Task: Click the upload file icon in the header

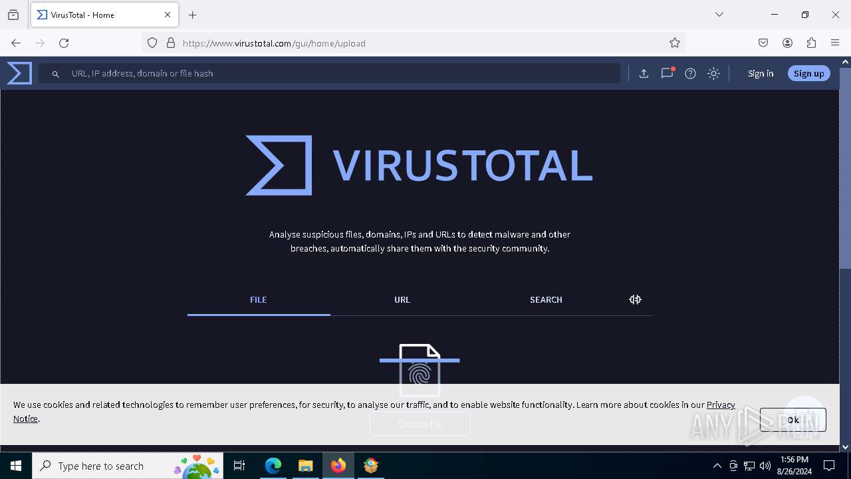Action: pos(644,74)
